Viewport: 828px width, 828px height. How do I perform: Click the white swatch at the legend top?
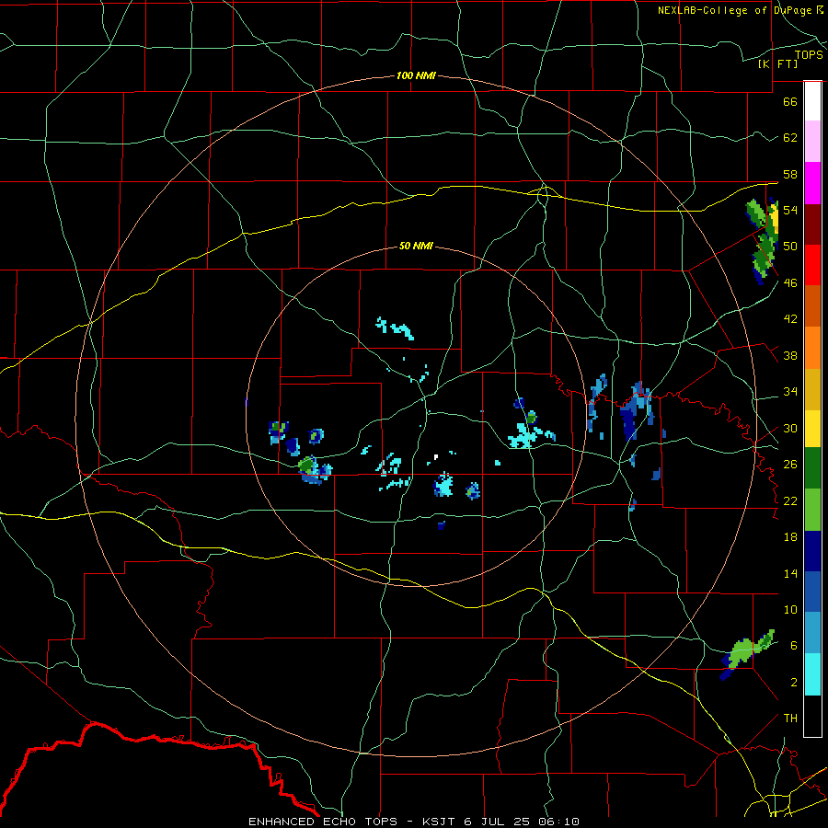point(812,101)
